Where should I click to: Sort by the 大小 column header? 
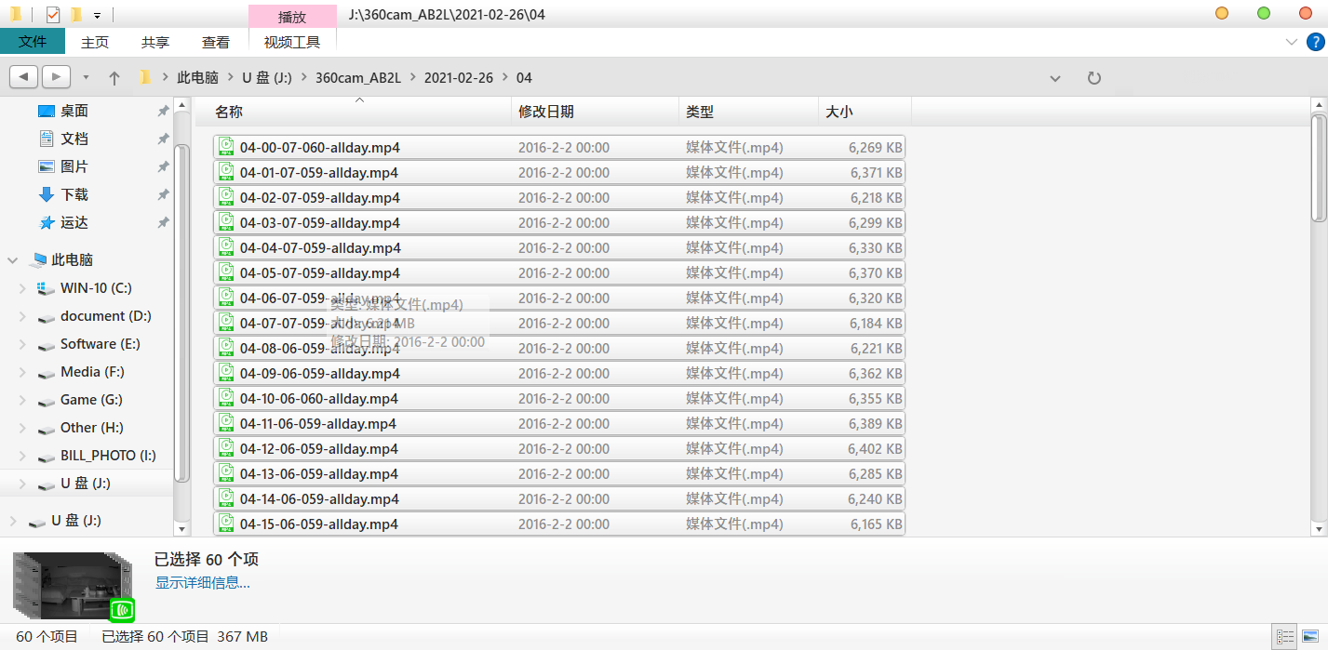point(865,112)
